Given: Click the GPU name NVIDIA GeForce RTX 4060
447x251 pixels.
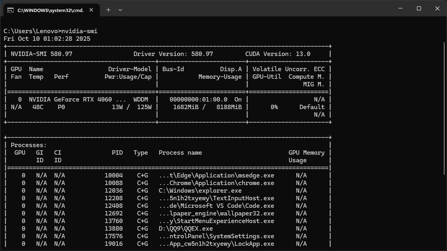Looking at the screenshot, I should coord(71,100).
